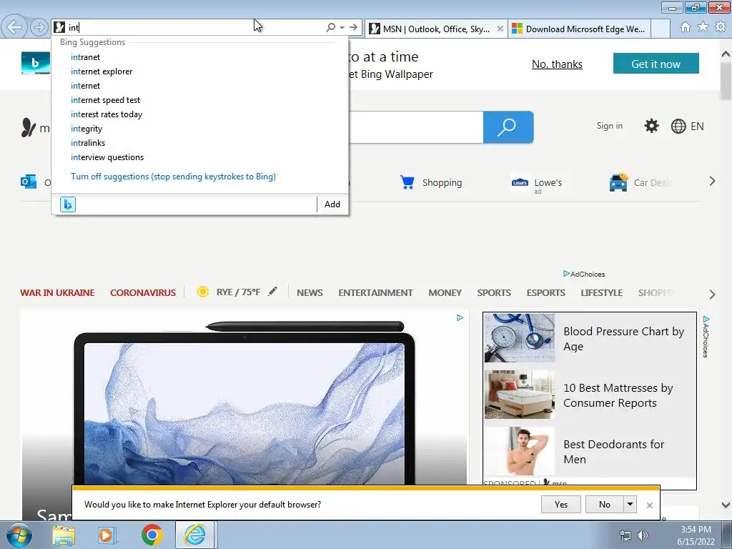Viewport: 732px width, 549px height.
Task: Click the browser Forward arrow button
Action: (39, 27)
